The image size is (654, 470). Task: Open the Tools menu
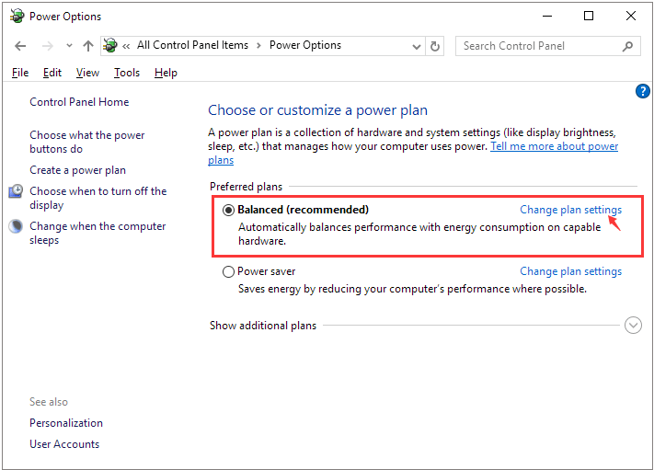point(127,73)
